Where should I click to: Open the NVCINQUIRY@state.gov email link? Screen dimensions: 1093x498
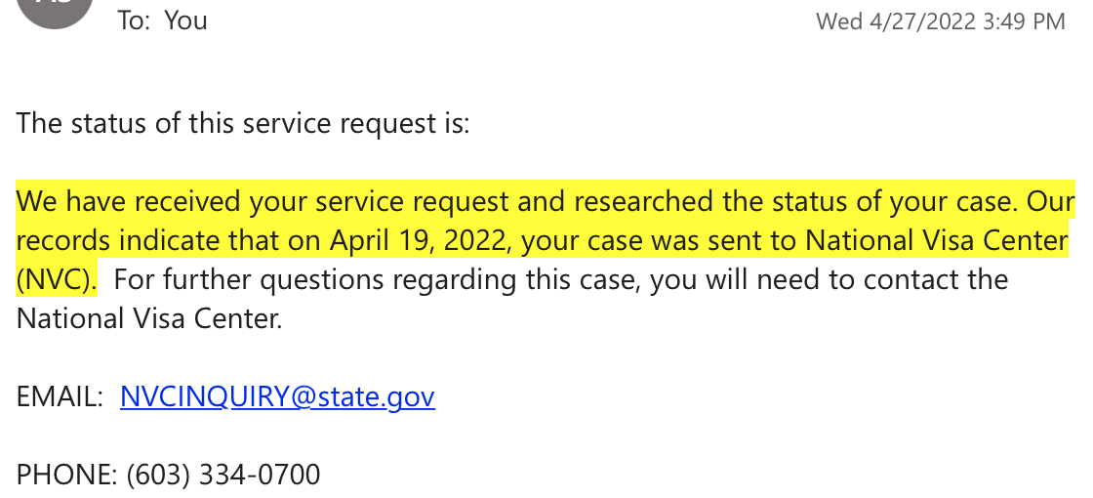click(277, 396)
